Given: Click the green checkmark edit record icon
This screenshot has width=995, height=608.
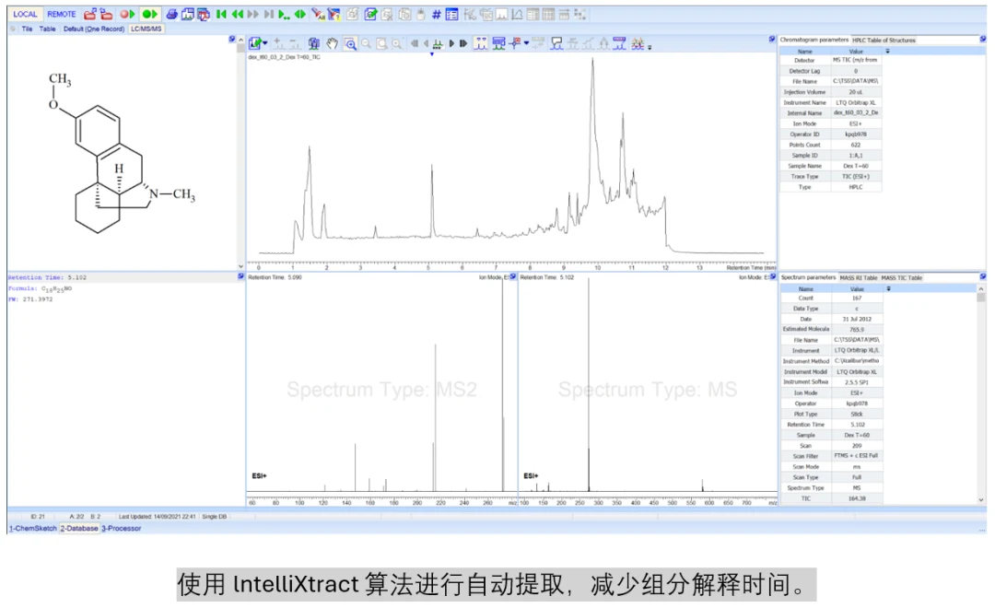Looking at the screenshot, I should coord(370,14).
